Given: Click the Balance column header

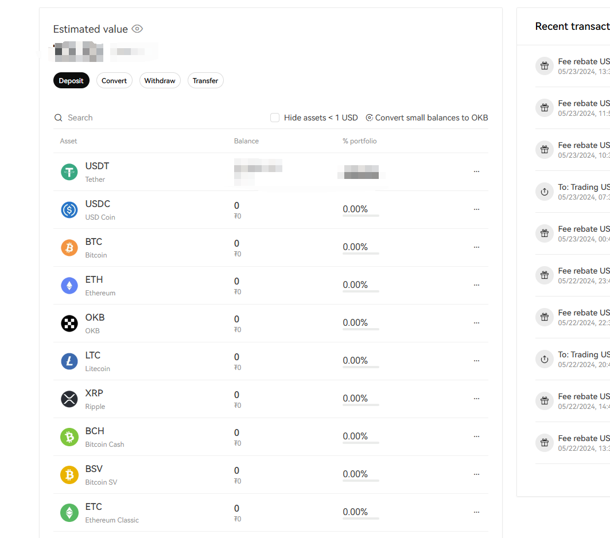Looking at the screenshot, I should click(246, 141).
